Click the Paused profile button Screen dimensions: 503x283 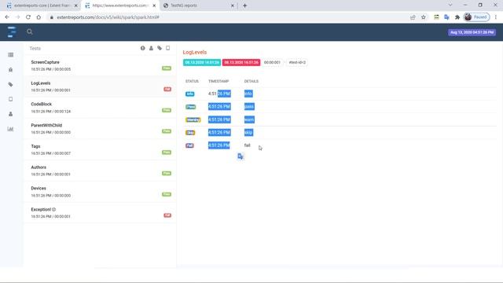[477, 17]
